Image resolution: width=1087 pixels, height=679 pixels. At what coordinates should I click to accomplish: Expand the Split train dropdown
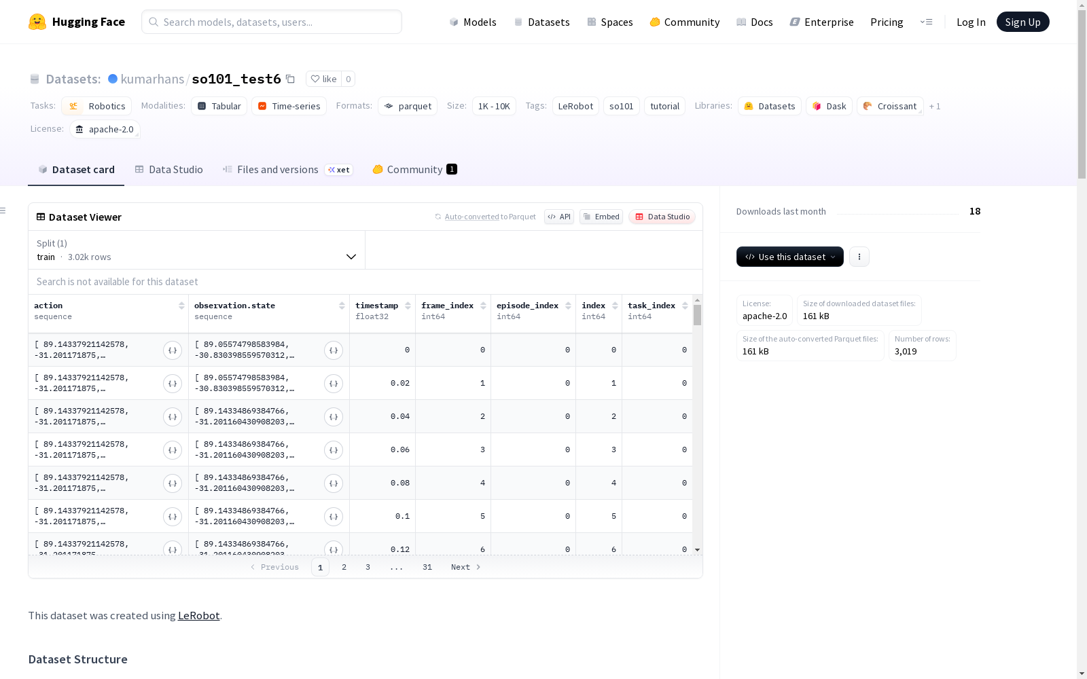click(x=197, y=250)
